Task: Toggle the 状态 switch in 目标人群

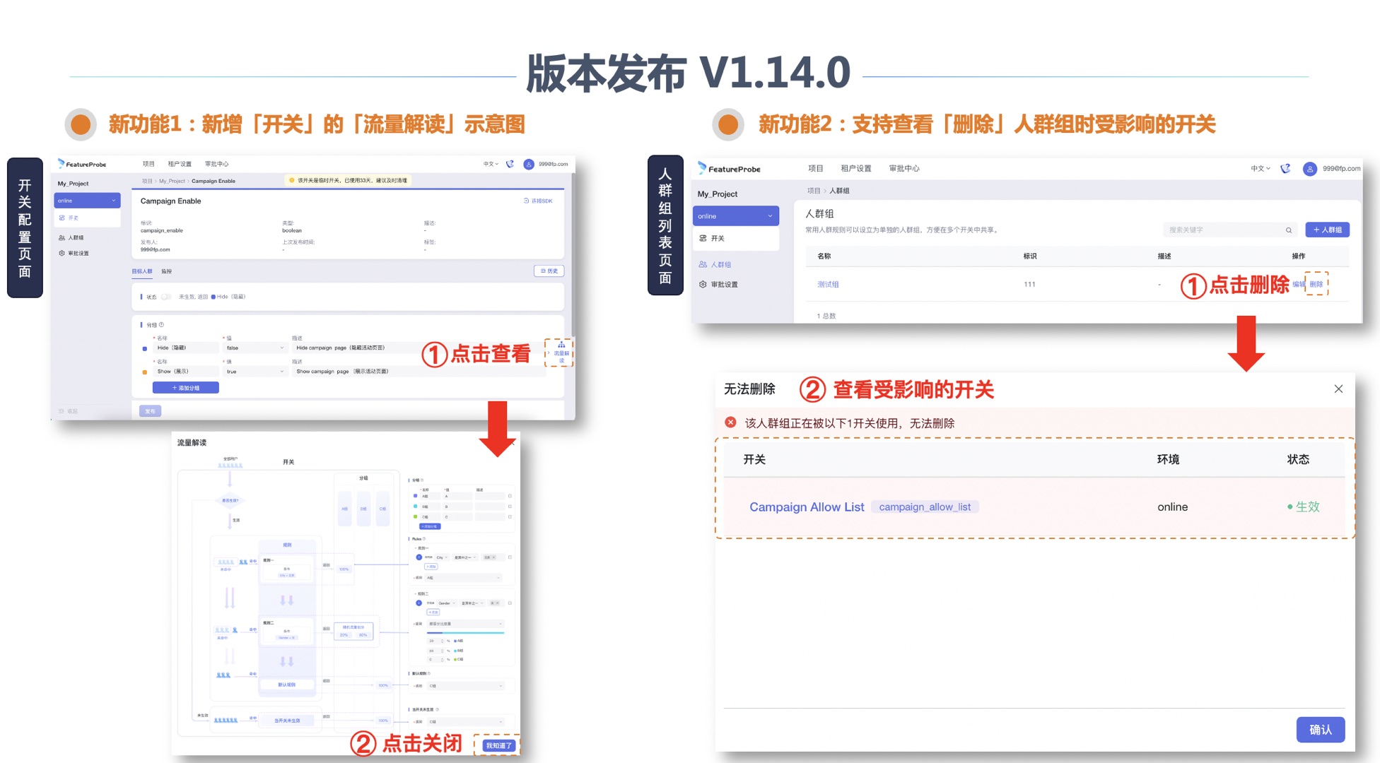Action: pyautogui.click(x=166, y=297)
